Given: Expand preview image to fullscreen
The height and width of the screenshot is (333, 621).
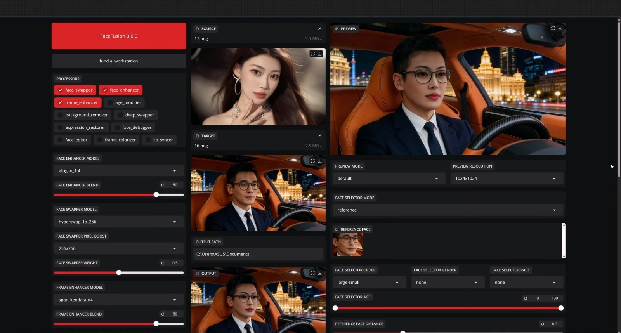Looking at the screenshot, I should point(553,28).
